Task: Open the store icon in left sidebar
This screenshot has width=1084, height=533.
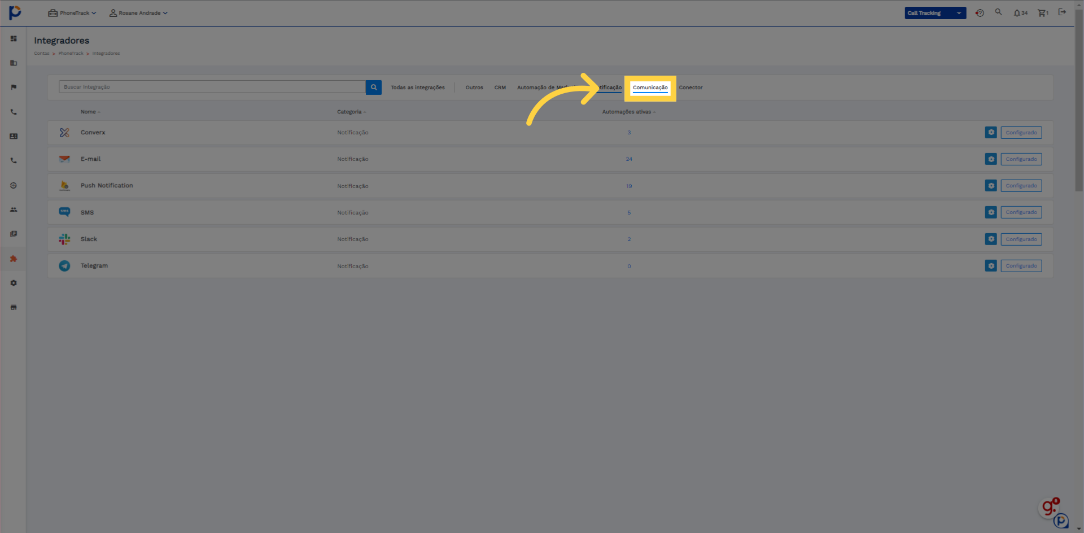Action: coord(14,307)
